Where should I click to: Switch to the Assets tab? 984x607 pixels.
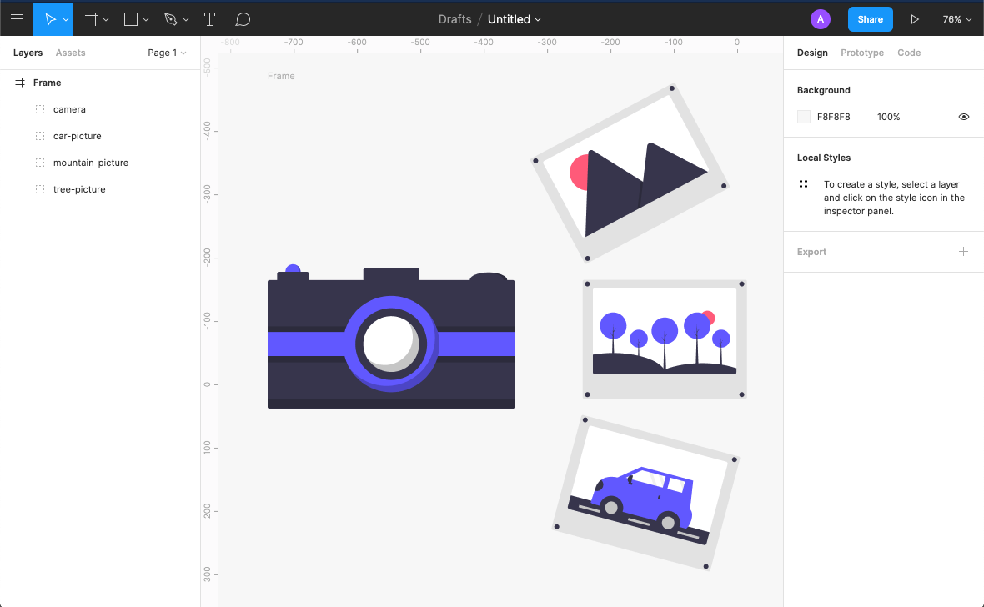(70, 53)
